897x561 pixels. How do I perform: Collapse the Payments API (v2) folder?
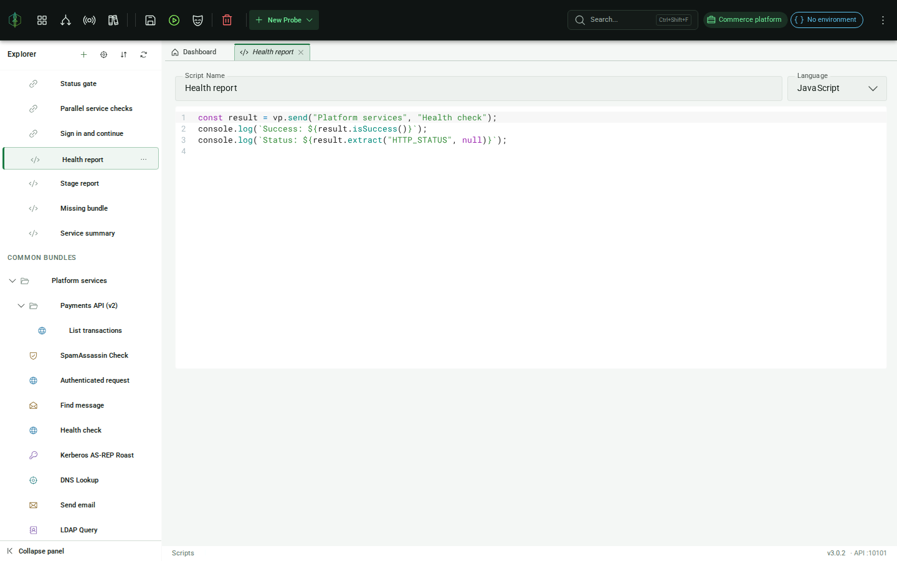coord(21,305)
